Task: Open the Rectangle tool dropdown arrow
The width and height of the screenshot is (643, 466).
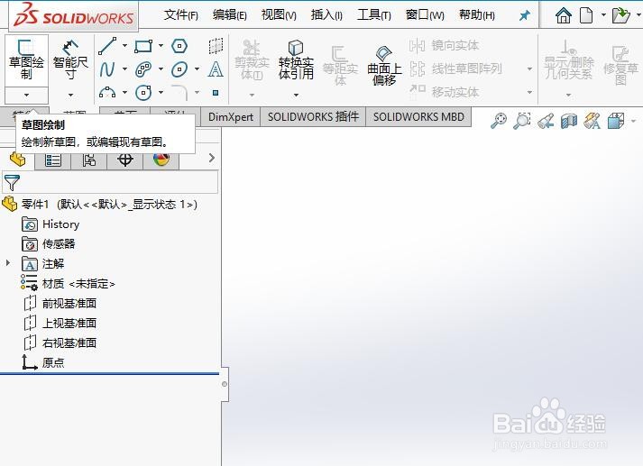Action: [x=161, y=46]
